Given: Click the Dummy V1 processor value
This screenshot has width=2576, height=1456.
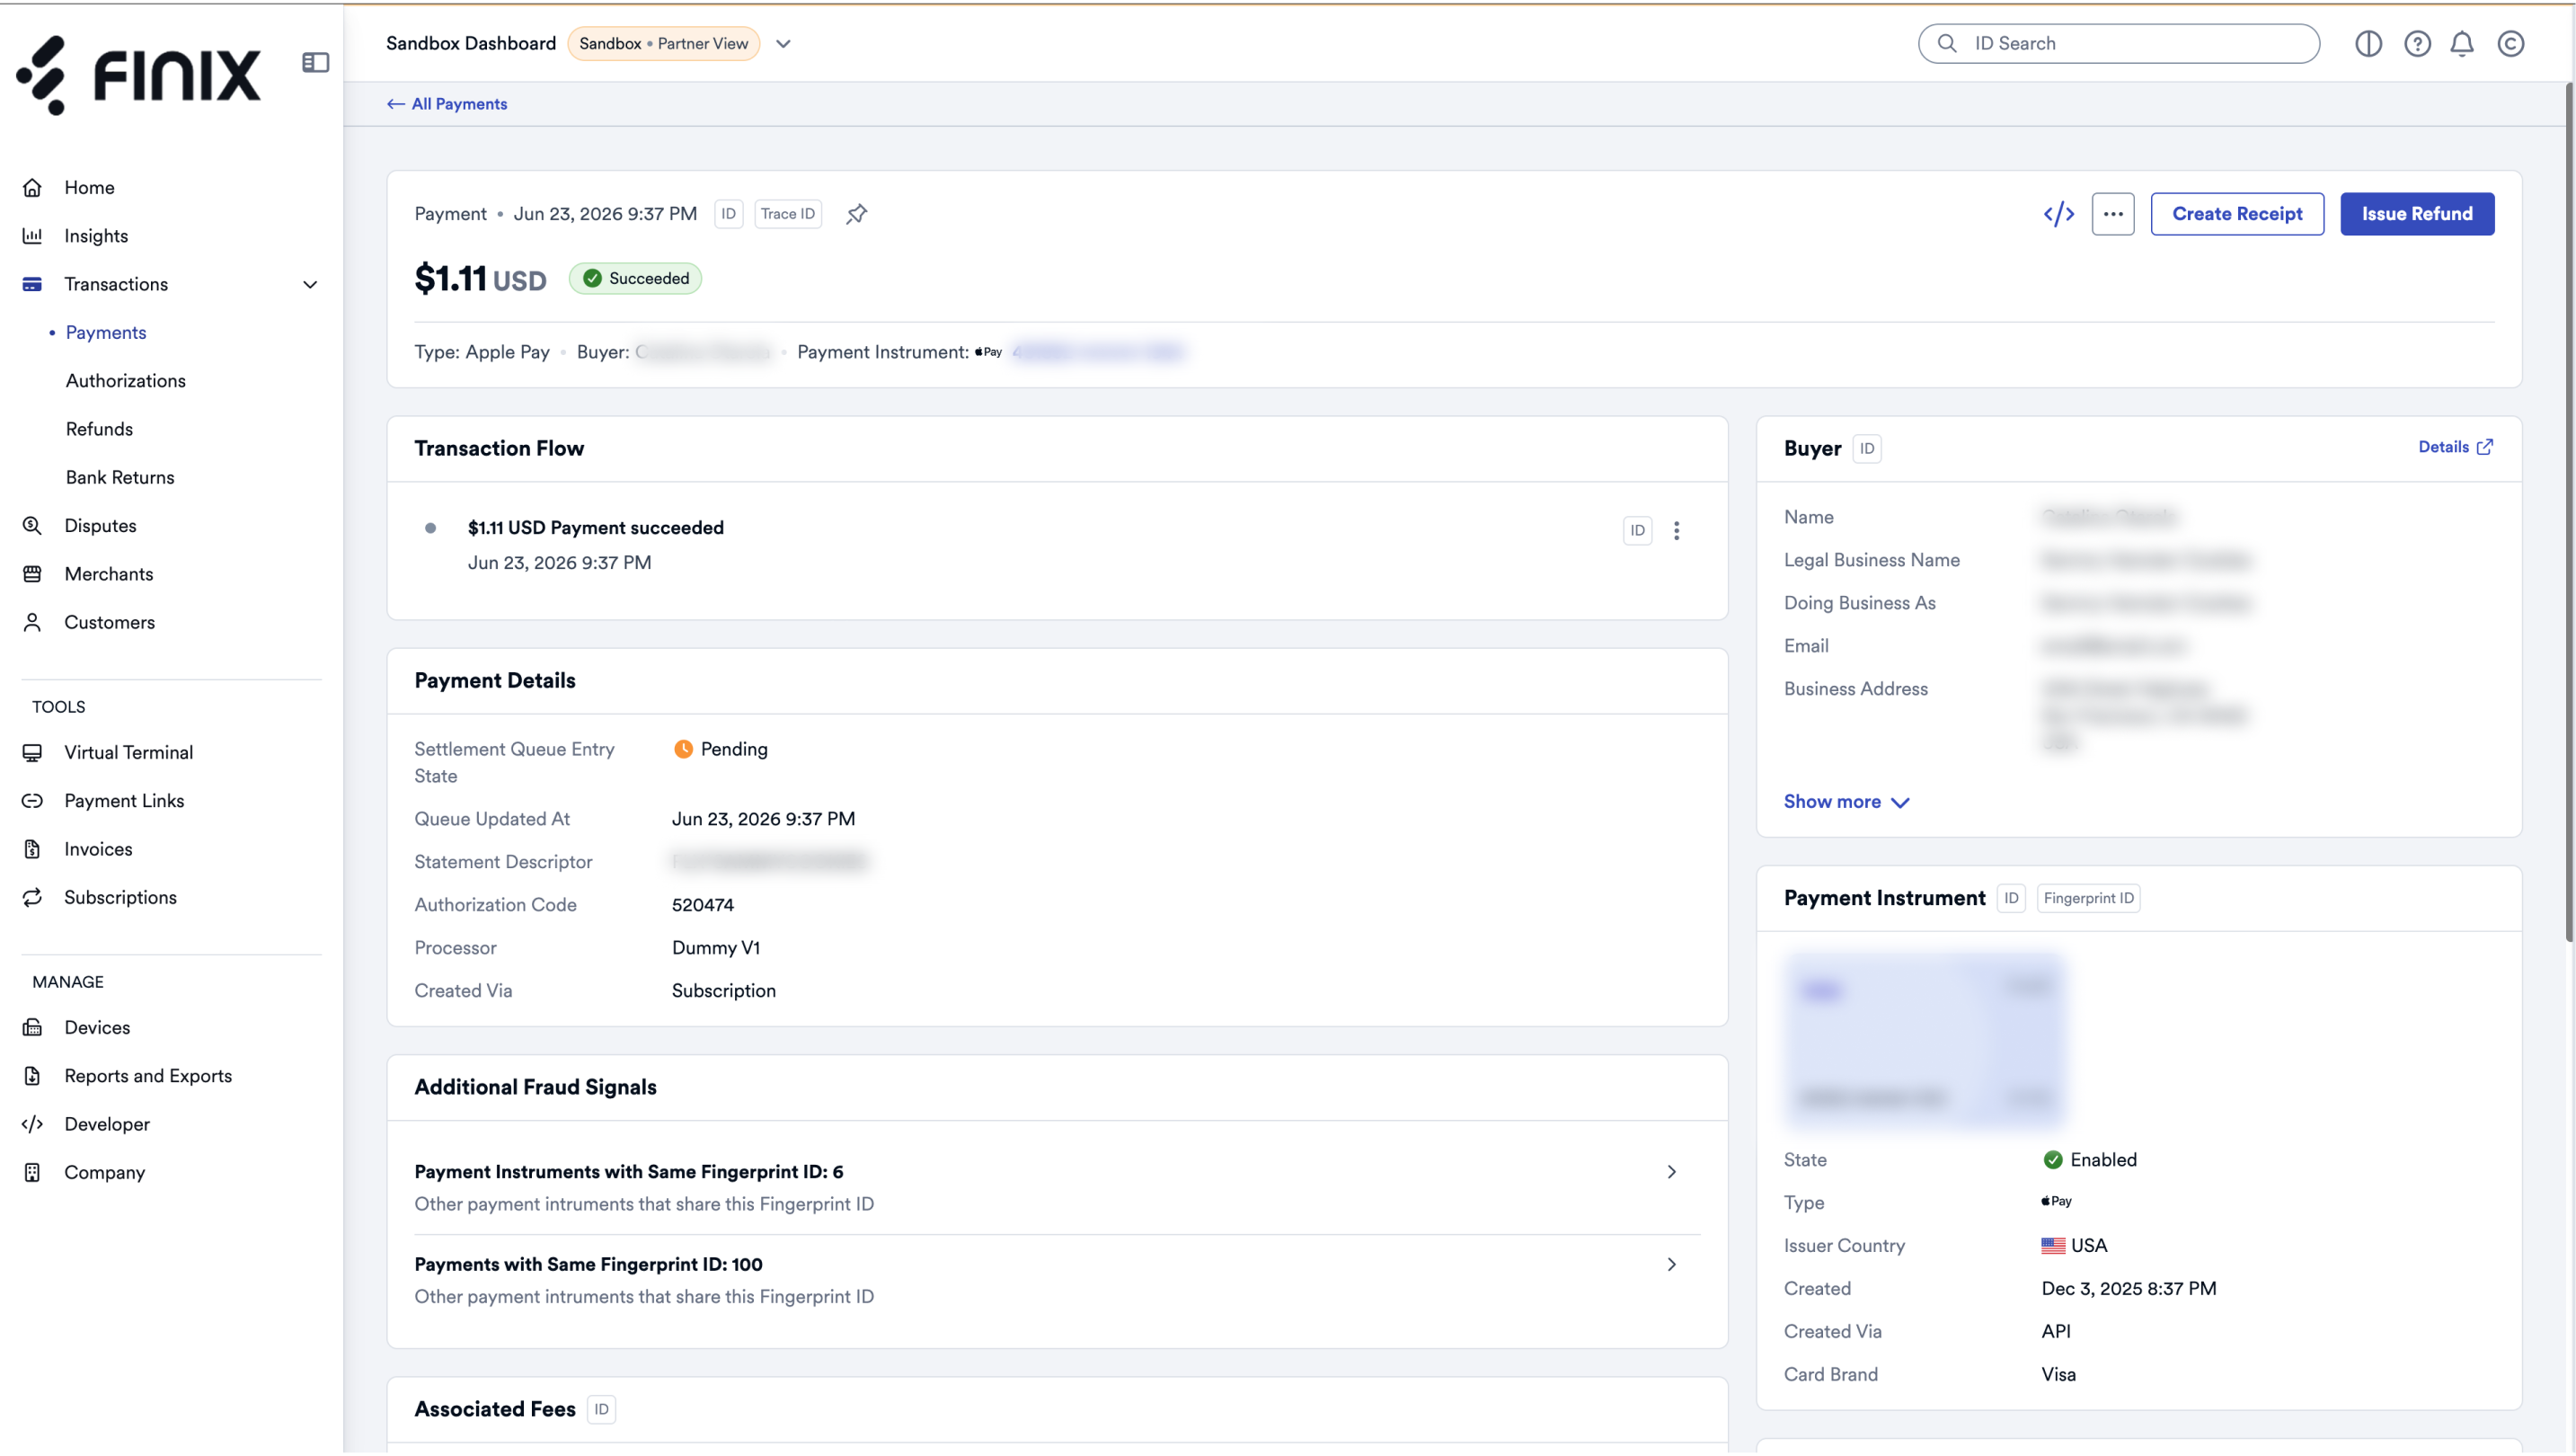Looking at the screenshot, I should pos(715,948).
